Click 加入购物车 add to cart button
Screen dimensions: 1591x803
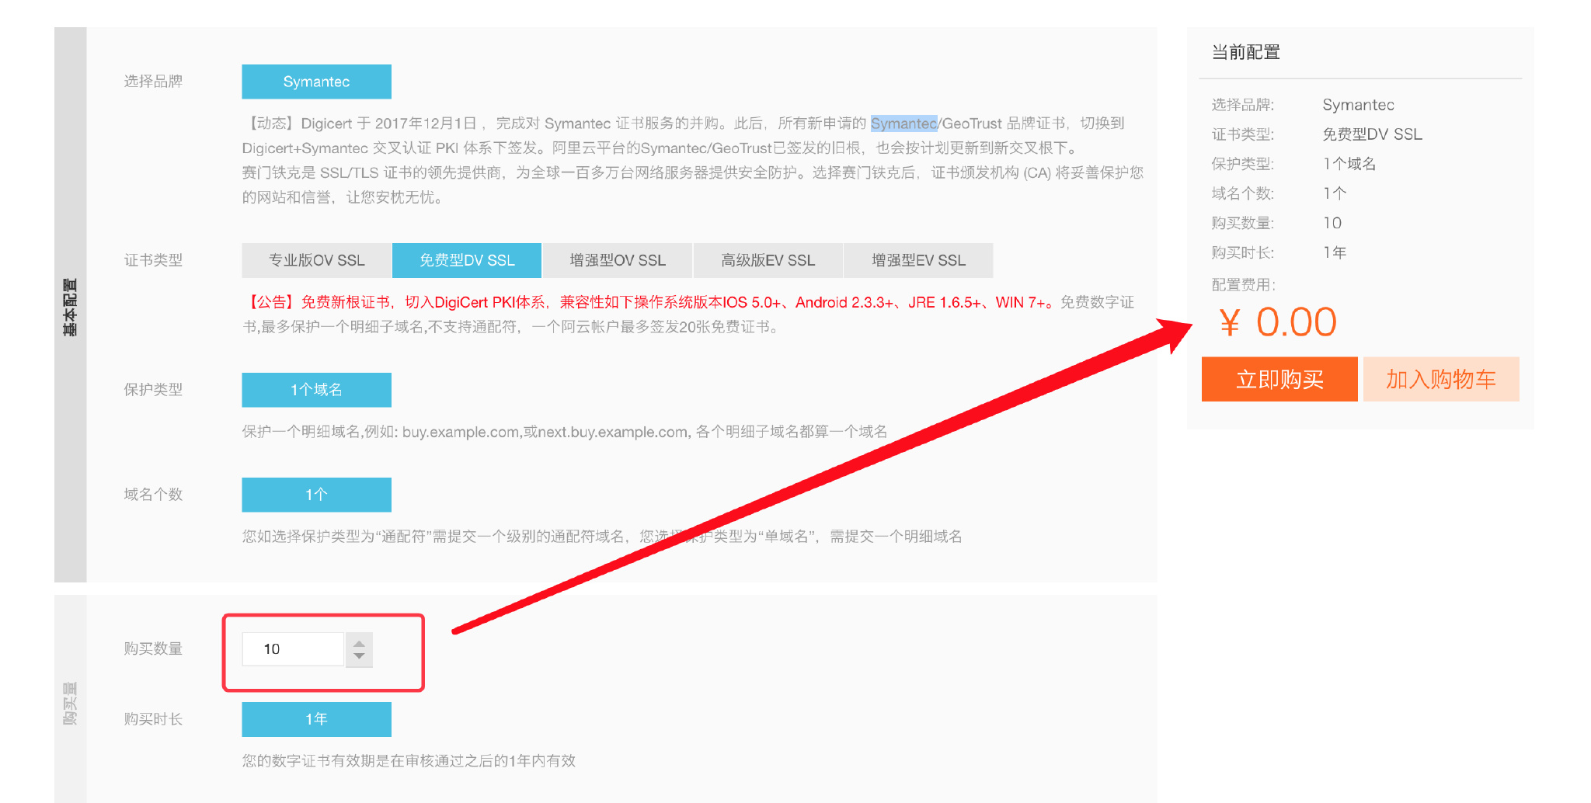pos(1441,379)
